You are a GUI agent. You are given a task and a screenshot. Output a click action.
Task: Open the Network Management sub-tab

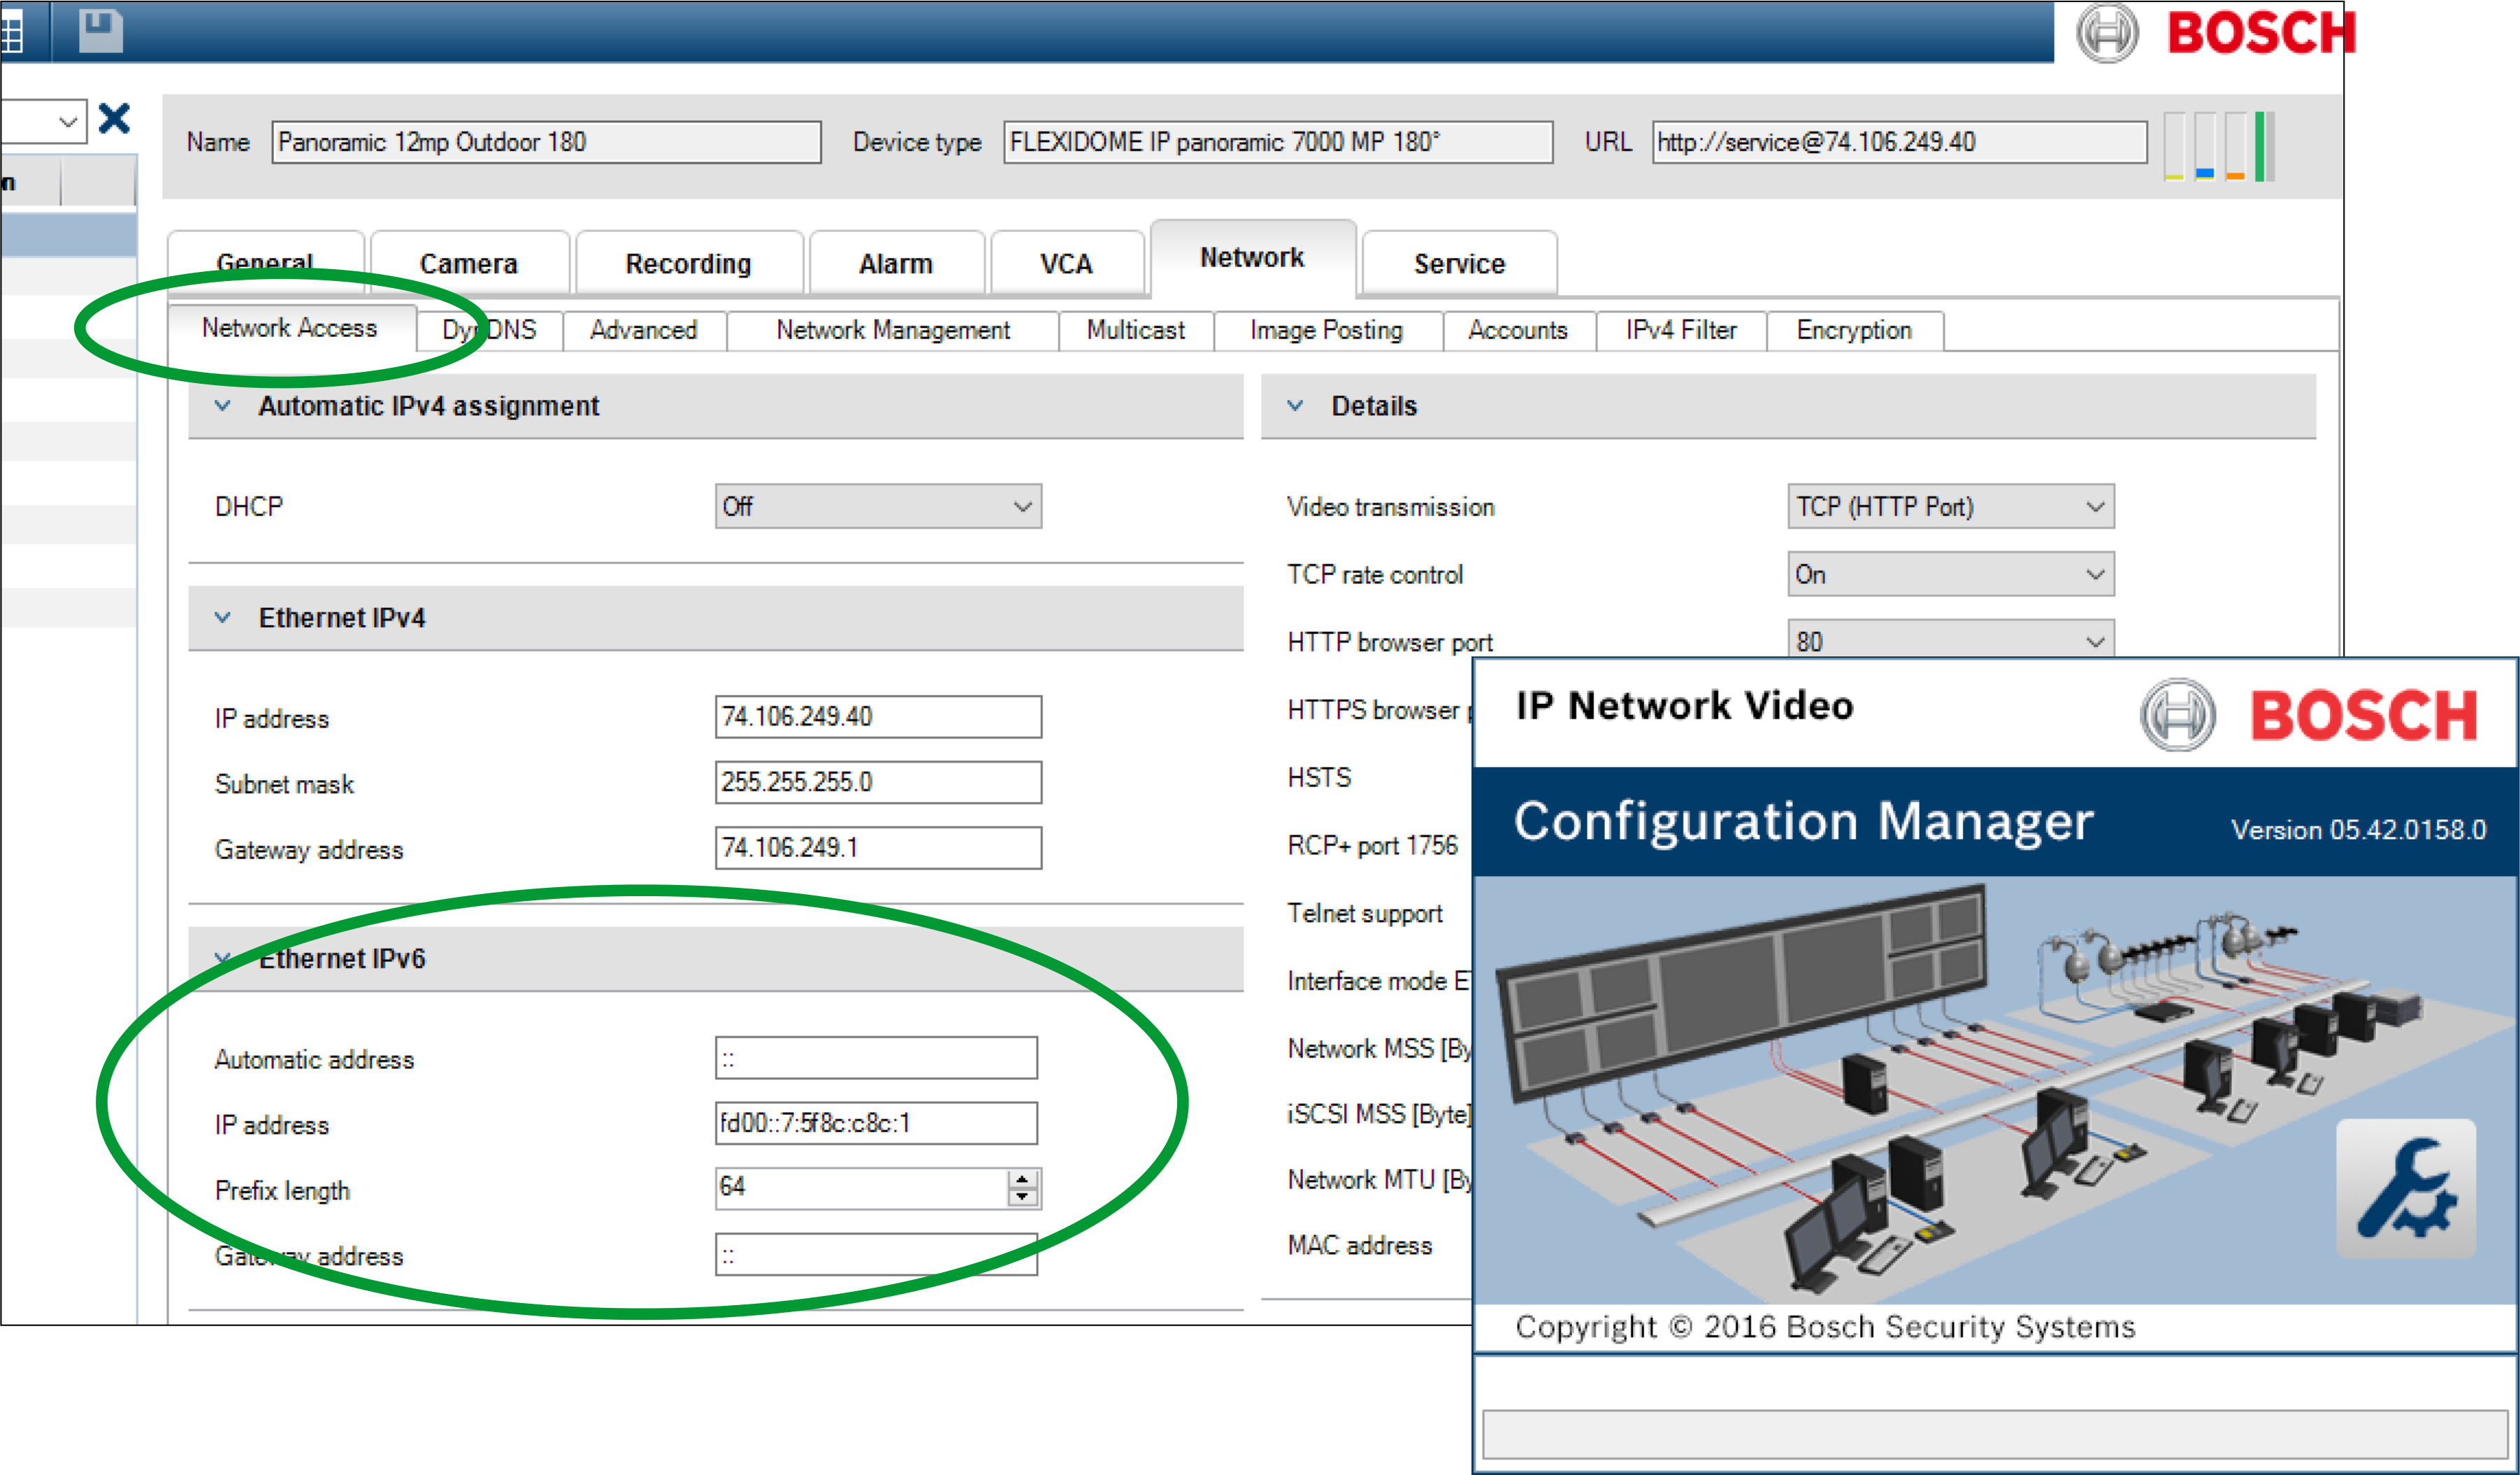tap(893, 330)
